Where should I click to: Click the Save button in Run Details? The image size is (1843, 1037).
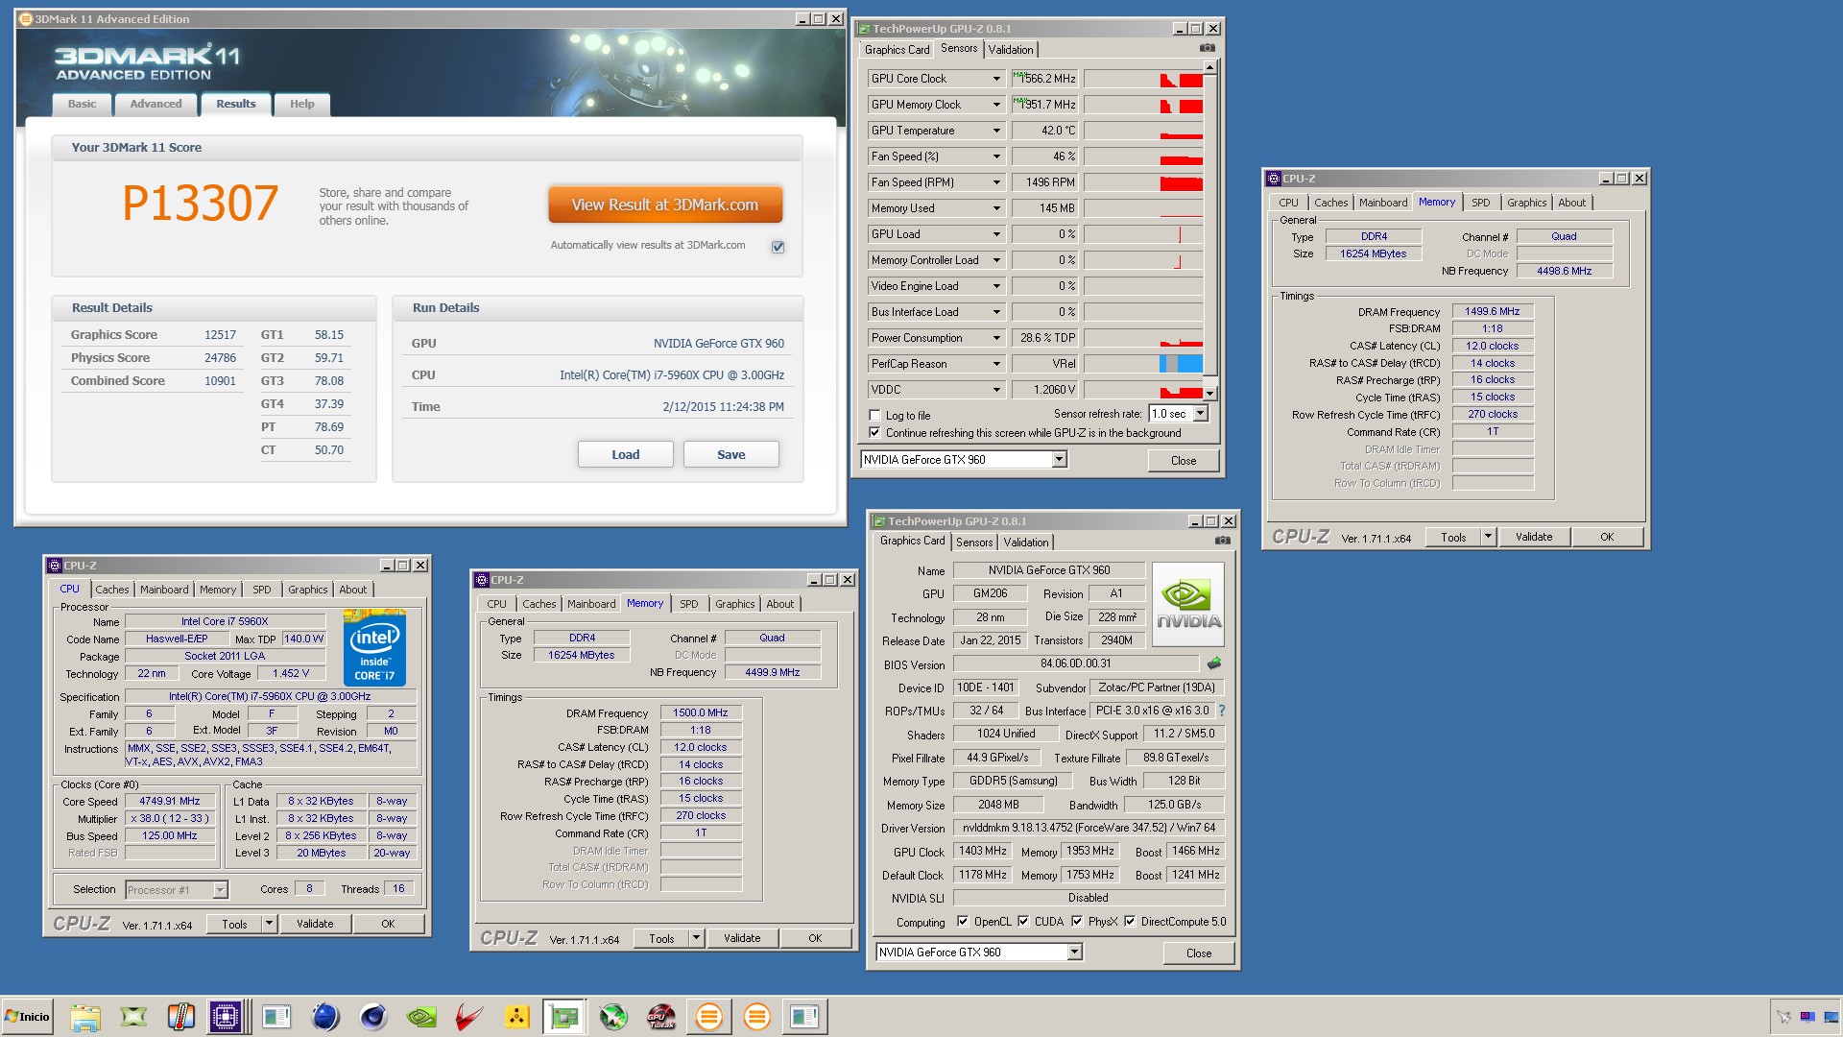[731, 455]
